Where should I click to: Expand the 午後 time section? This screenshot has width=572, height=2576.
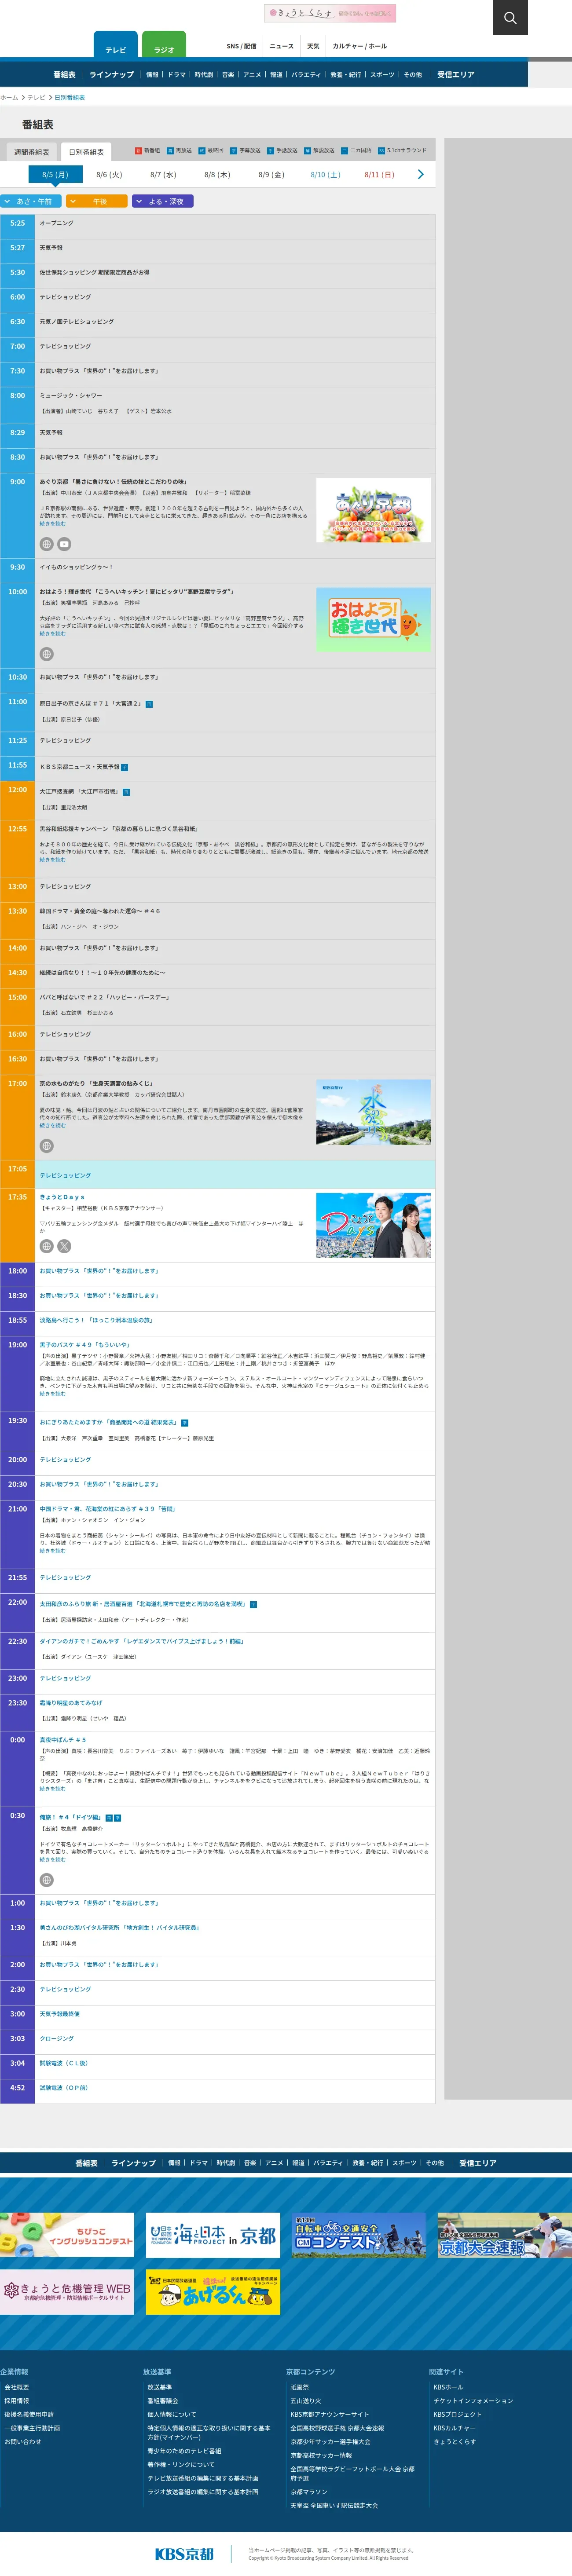pos(97,201)
